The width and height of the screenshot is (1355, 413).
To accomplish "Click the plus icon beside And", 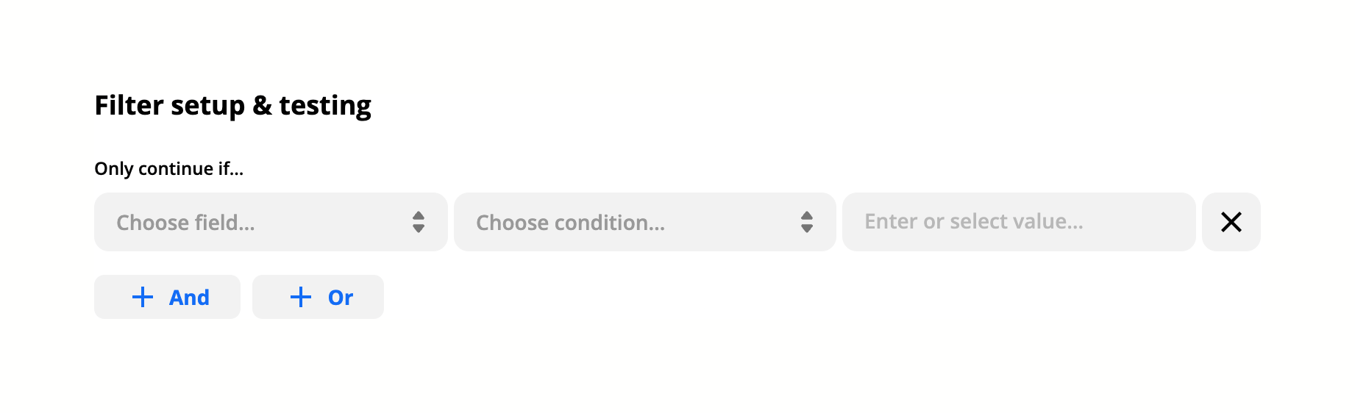I will click(143, 297).
